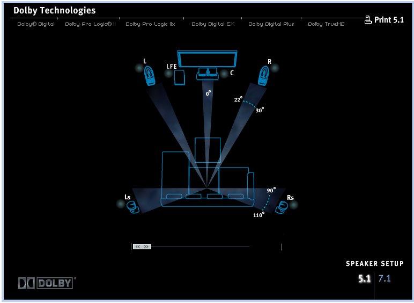Click the right front speaker icon
The image size is (414, 303).
(263, 76)
